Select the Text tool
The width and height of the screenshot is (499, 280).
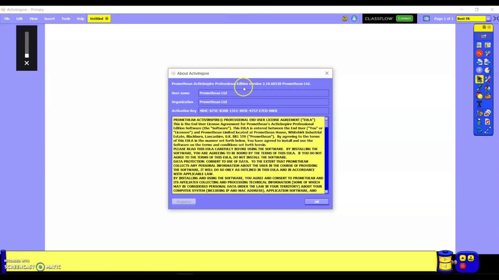[x=479, y=104]
